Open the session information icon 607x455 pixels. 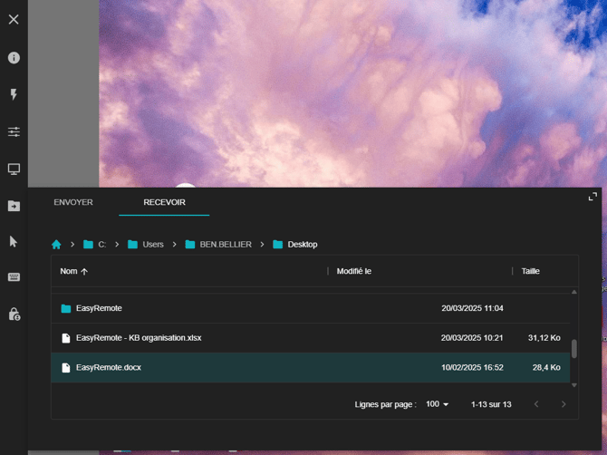tap(14, 58)
